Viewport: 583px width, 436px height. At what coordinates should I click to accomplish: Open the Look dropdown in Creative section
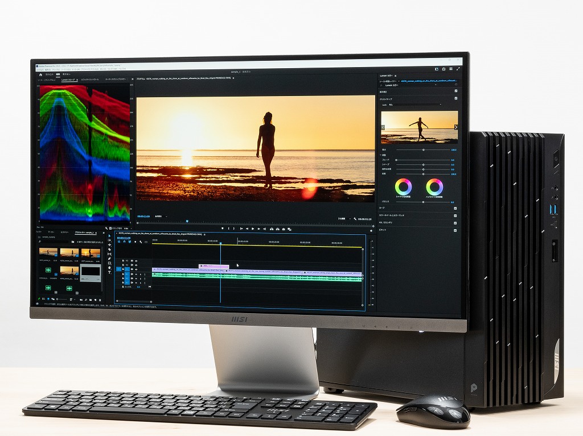click(415, 105)
